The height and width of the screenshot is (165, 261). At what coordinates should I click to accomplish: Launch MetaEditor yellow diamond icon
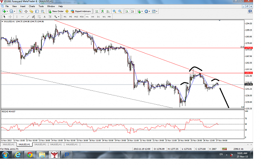(67, 11)
